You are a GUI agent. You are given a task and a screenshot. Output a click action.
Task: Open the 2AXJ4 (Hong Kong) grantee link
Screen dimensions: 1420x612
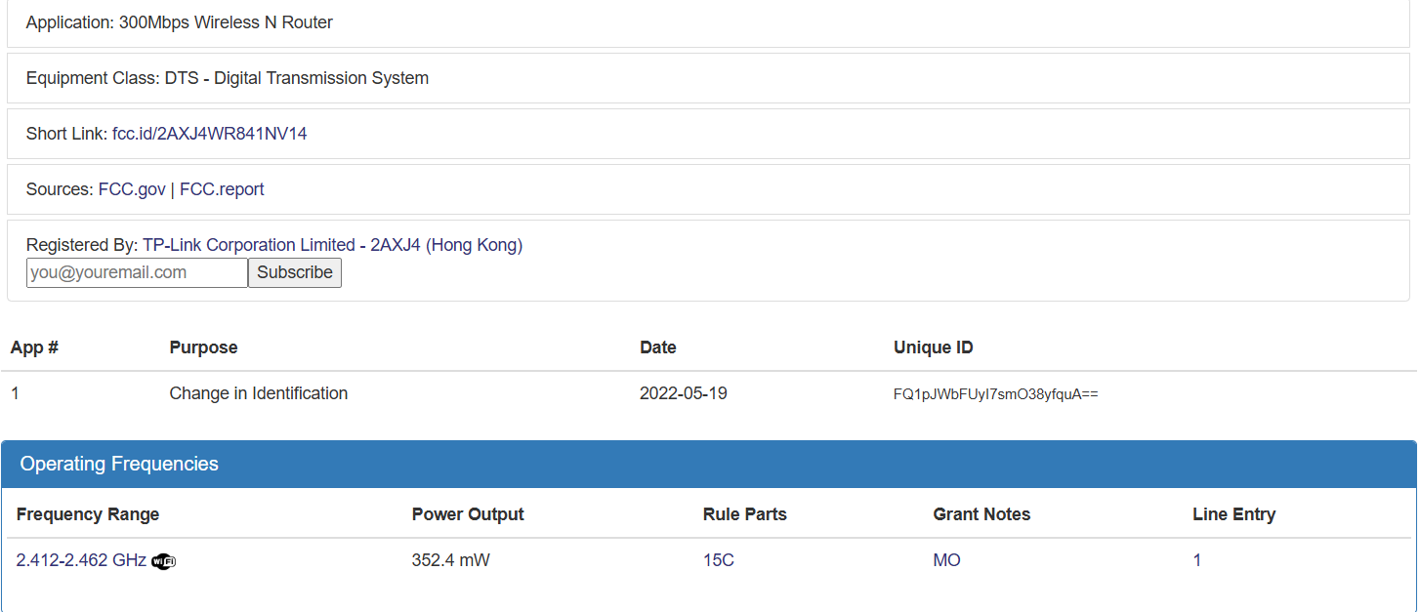446,245
